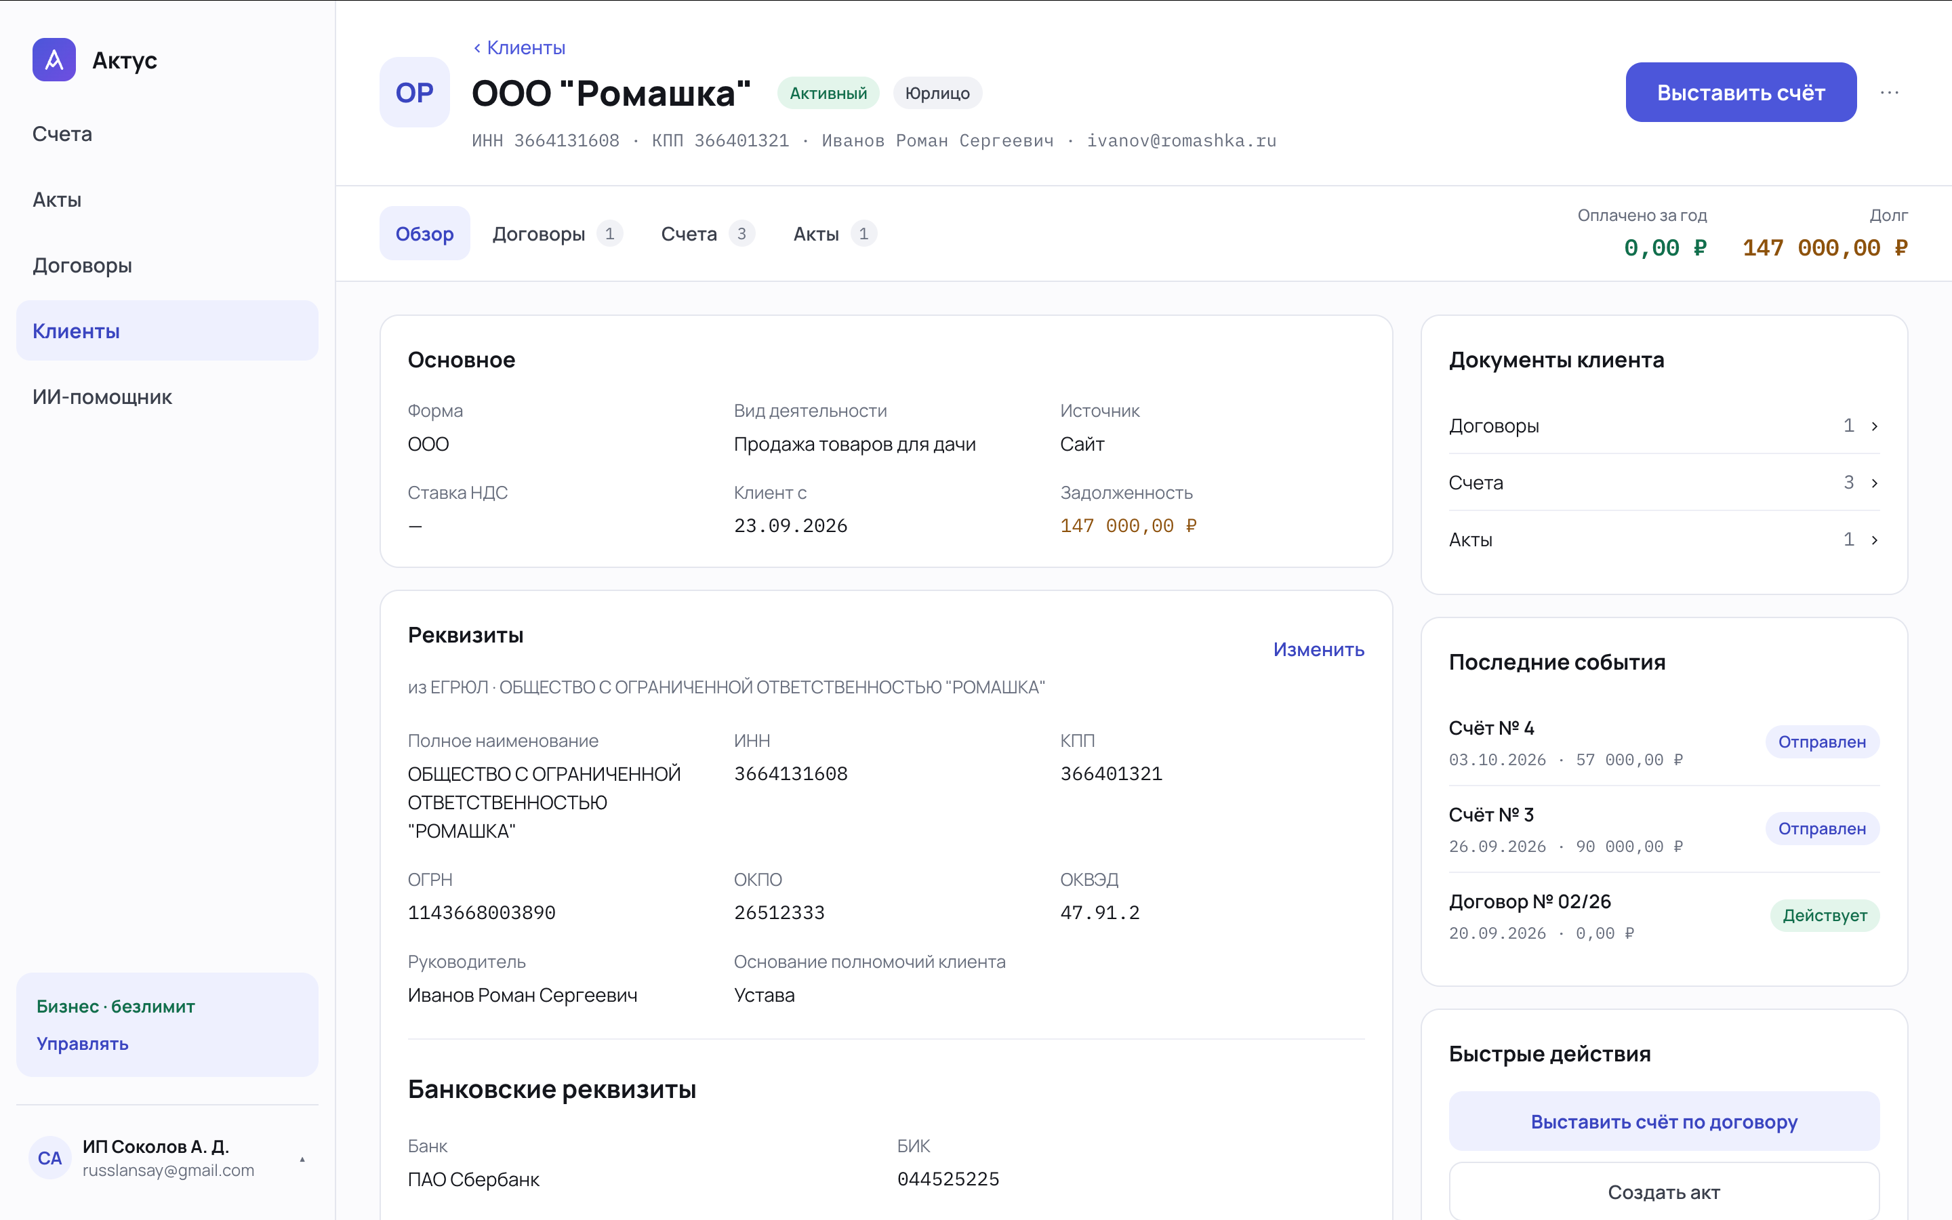
Task: Click Выставить счёт по договору button
Action: pyautogui.click(x=1664, y=1122)
